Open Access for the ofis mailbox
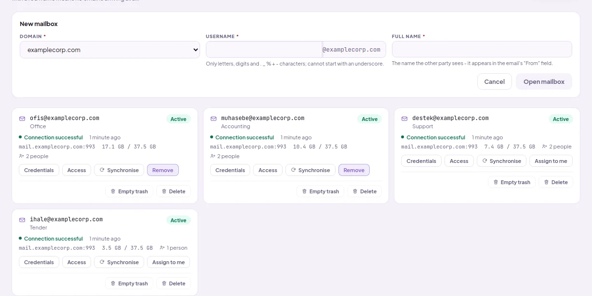 click(77, 170)
